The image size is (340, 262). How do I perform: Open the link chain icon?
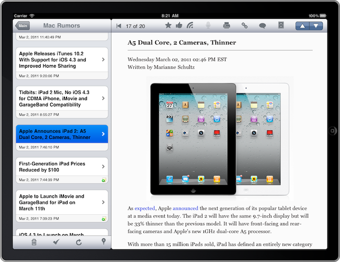pyautogui.click(x=244, y=26)
